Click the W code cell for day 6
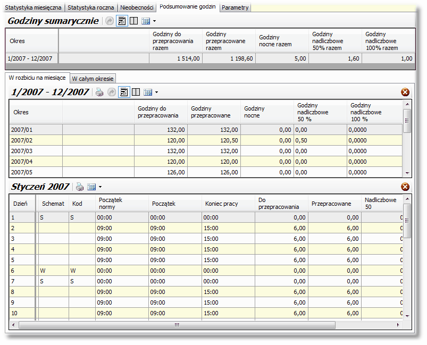The image size is (427, 345). click(x=82, y=271)
